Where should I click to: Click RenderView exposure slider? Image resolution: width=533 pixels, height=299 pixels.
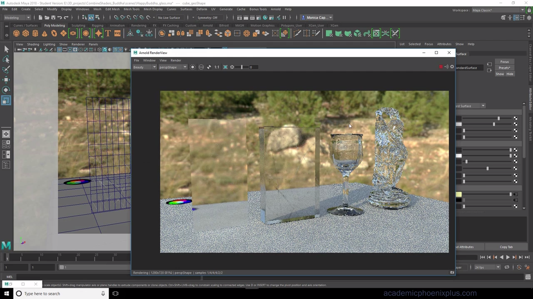pyautogui.click(x=241, y=67)
